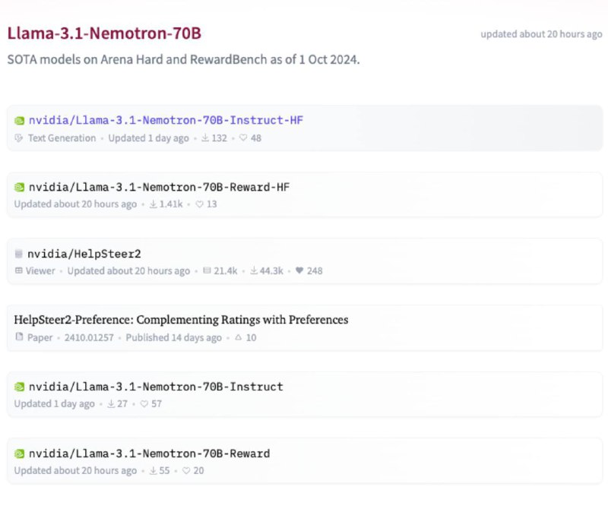
Task: Click the heart icon next to 48
Action: (243, 137)
